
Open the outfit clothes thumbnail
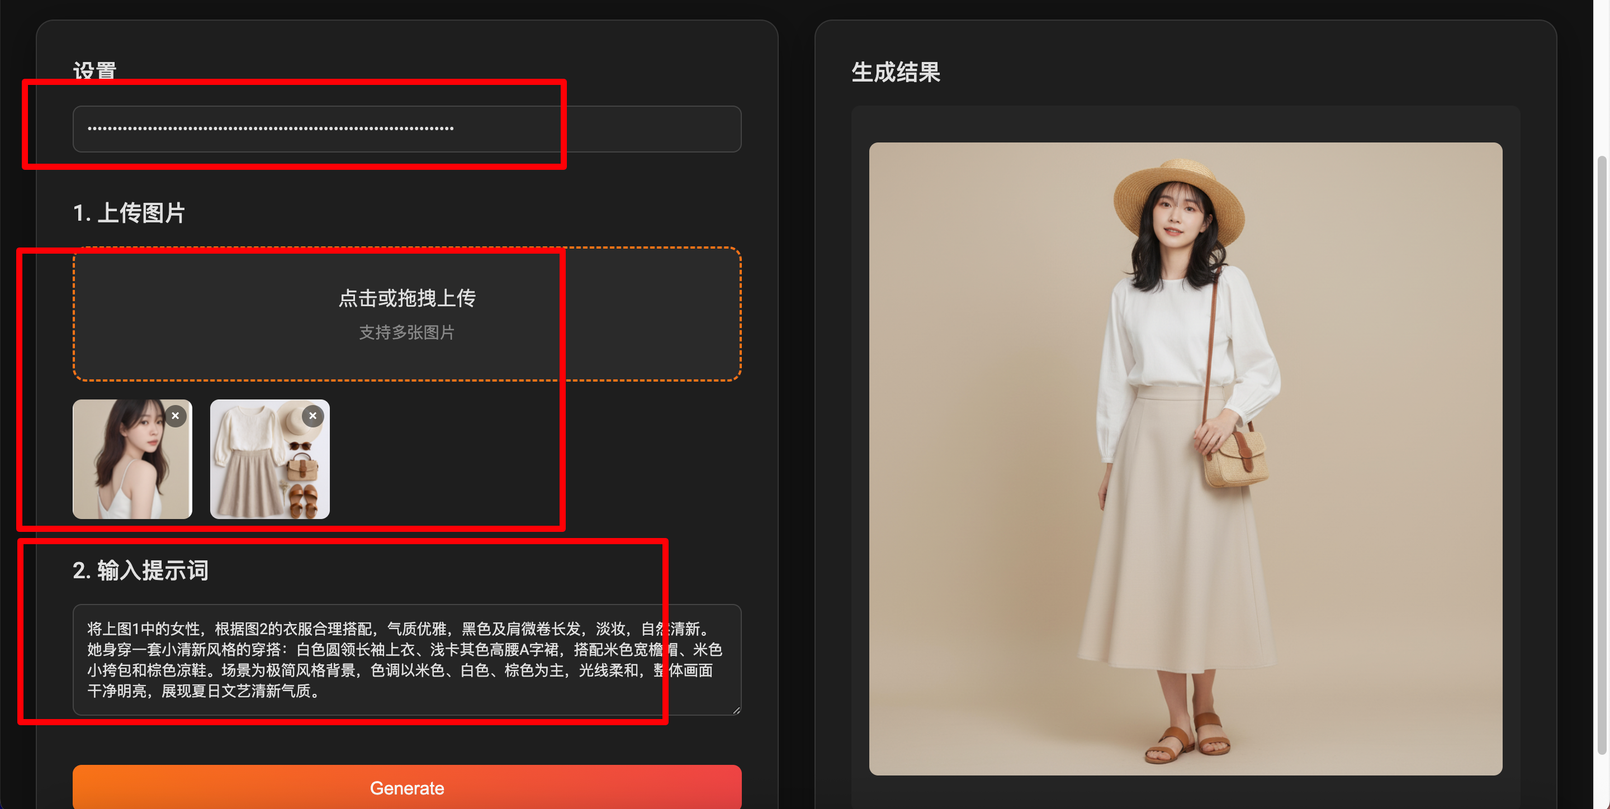pos(263,469)
